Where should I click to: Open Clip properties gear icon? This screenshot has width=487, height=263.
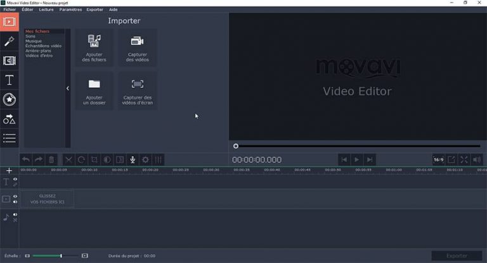145,160
